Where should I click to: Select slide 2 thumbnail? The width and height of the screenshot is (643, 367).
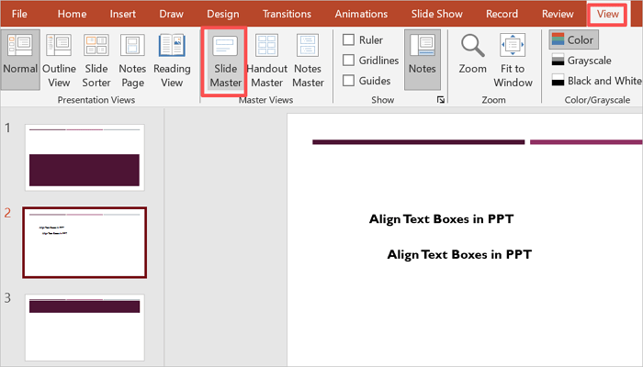coord(85,242)
